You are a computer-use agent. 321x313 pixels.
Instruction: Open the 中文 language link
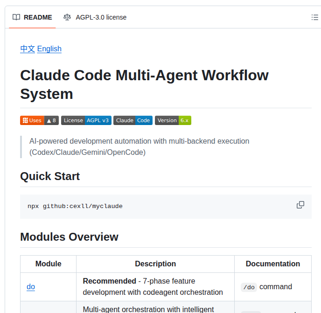(x=28, y=49)
